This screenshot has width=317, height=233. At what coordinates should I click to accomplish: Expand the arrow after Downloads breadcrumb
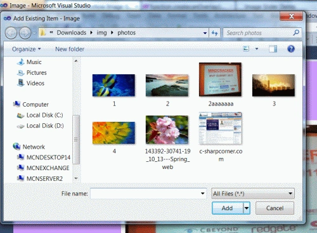[x=91, y=33]
